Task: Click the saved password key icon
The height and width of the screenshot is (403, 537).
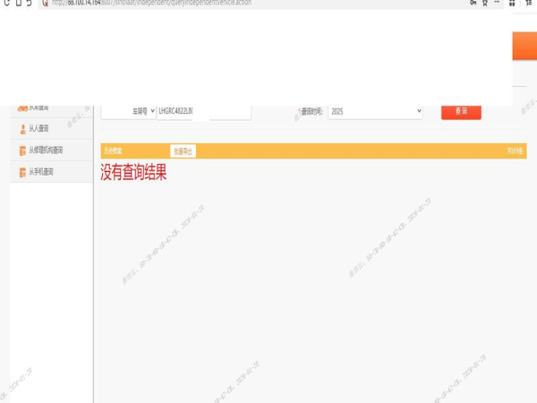Action: click(472, 4)
